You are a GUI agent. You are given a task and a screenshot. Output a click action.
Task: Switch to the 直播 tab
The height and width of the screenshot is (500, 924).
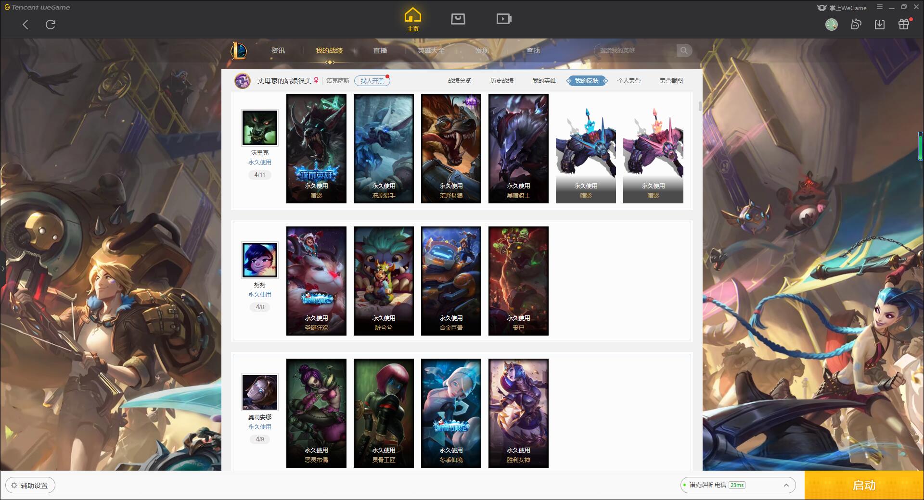click(380, 50)
